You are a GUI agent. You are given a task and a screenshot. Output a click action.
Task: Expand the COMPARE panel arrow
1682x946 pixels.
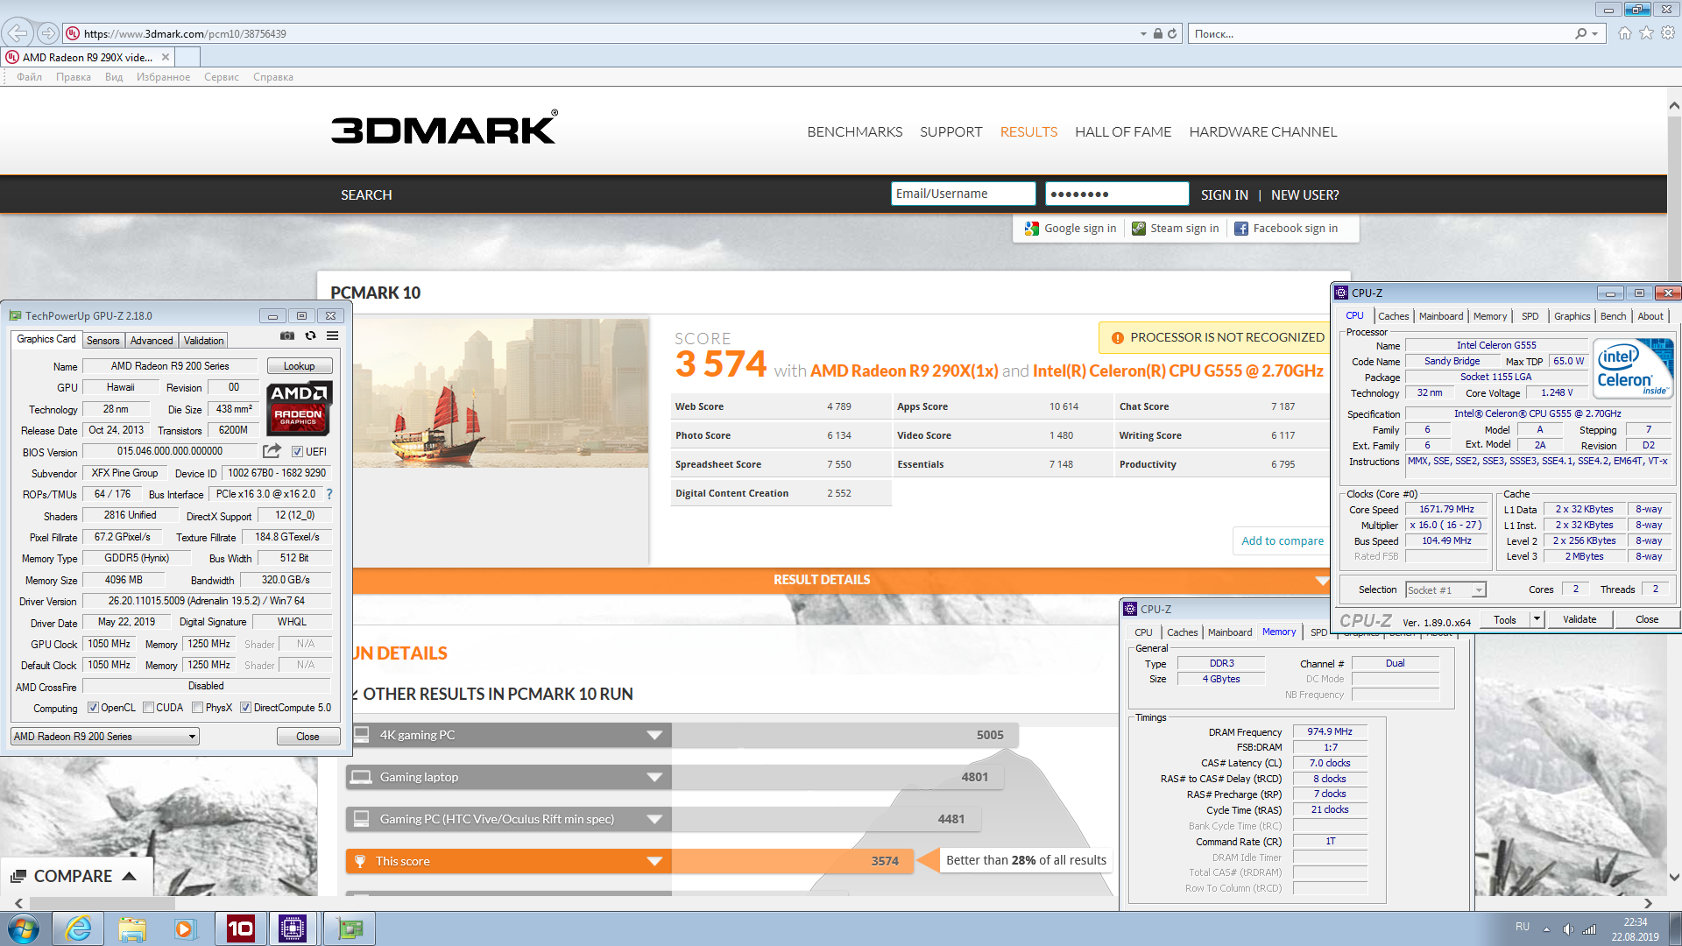click(130, 876)
